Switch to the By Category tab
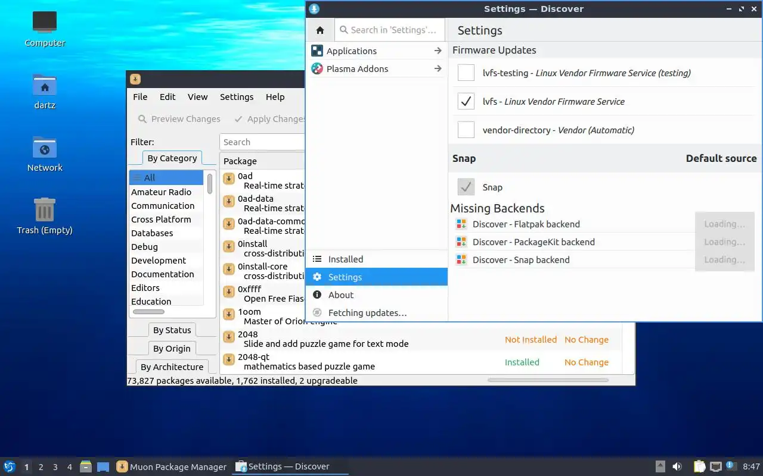763x476 pixels. [x=172, y=158]
